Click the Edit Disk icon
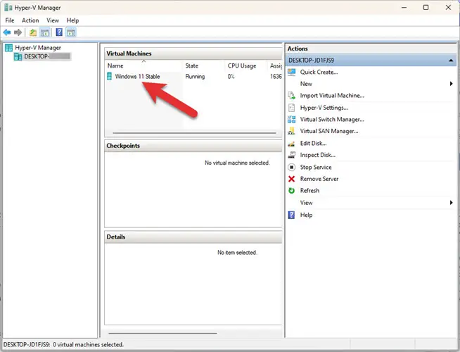 point(292,144)
